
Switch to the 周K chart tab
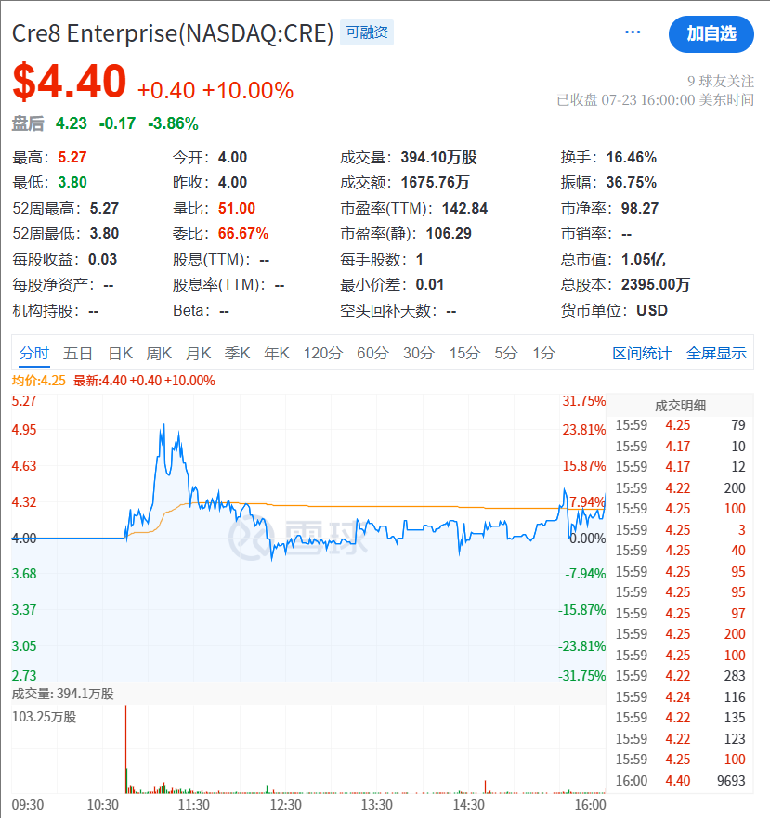click(x=159, y=353)
